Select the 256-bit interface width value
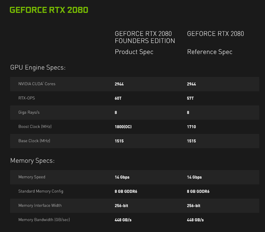The height and width of the screenshot is (232, 265). [x=121, y=205]
